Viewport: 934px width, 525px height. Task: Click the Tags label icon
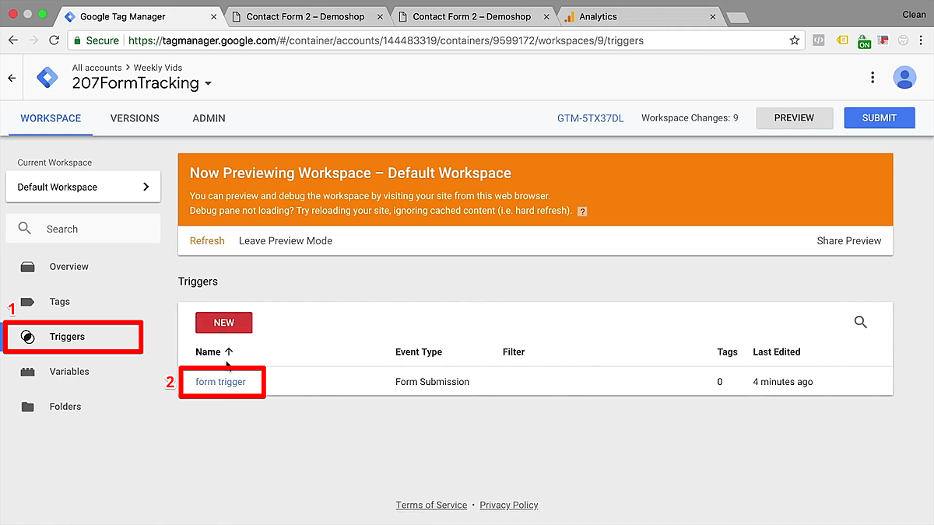pos(28,302)
